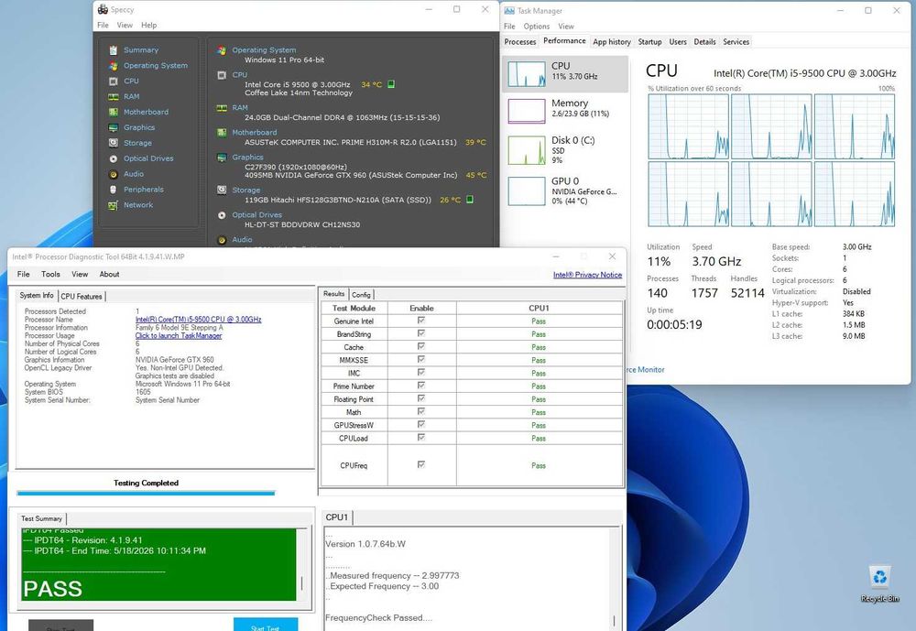Image resolution: width=916 pixels, height=631 pixels.
Task: Toggle BrandString test checkbox
Action: click(x=421, y=333)
